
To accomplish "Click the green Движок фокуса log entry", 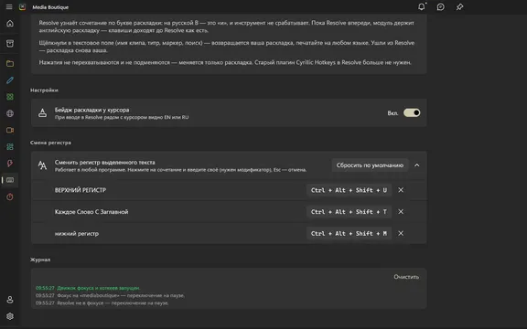I will tap(88, 288).
